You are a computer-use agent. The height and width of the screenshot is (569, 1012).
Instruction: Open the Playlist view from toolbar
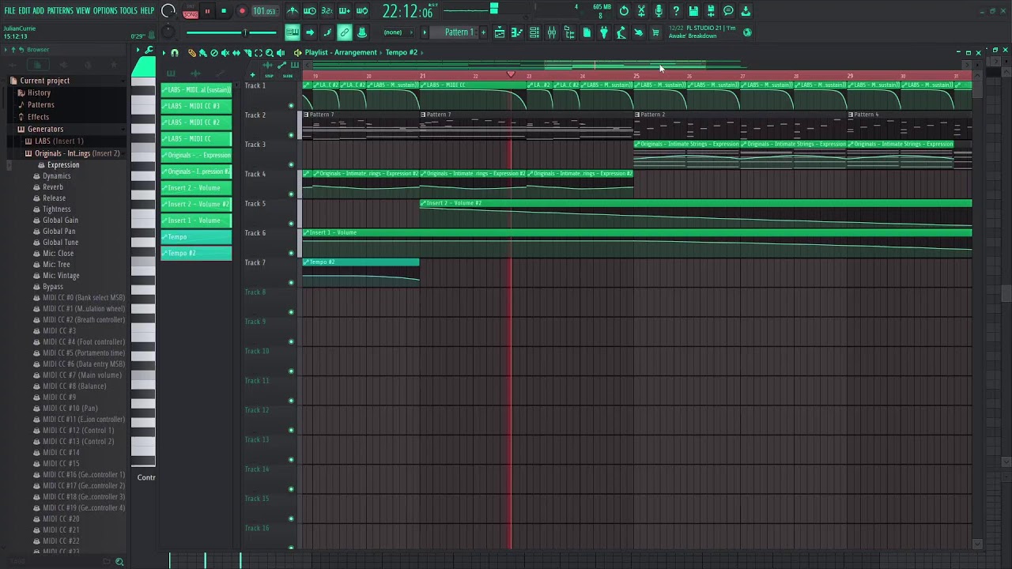tap(500, 32)
